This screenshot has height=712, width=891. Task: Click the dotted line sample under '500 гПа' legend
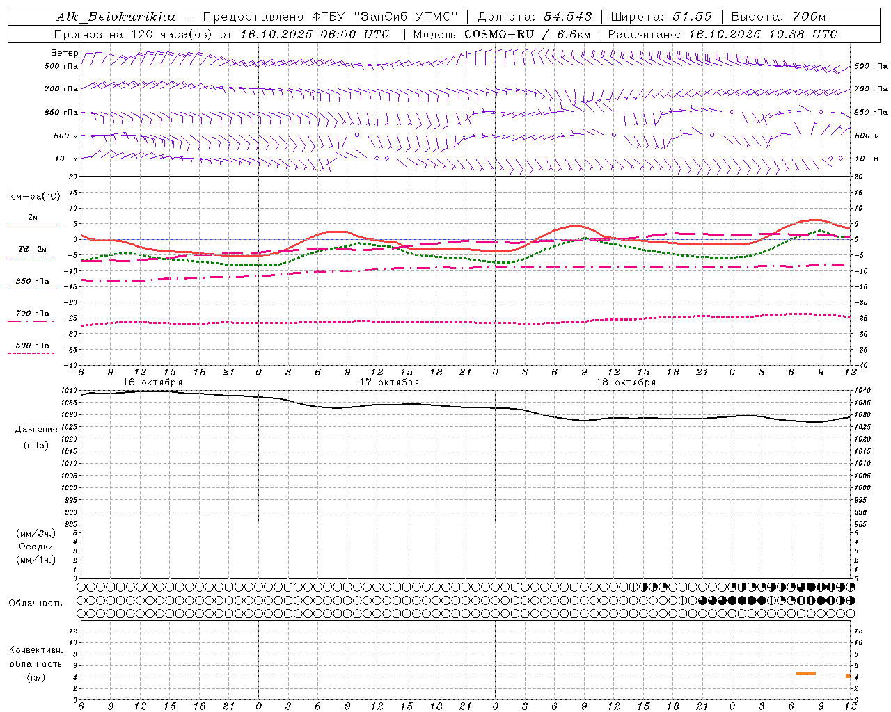(x=31, y=353)
